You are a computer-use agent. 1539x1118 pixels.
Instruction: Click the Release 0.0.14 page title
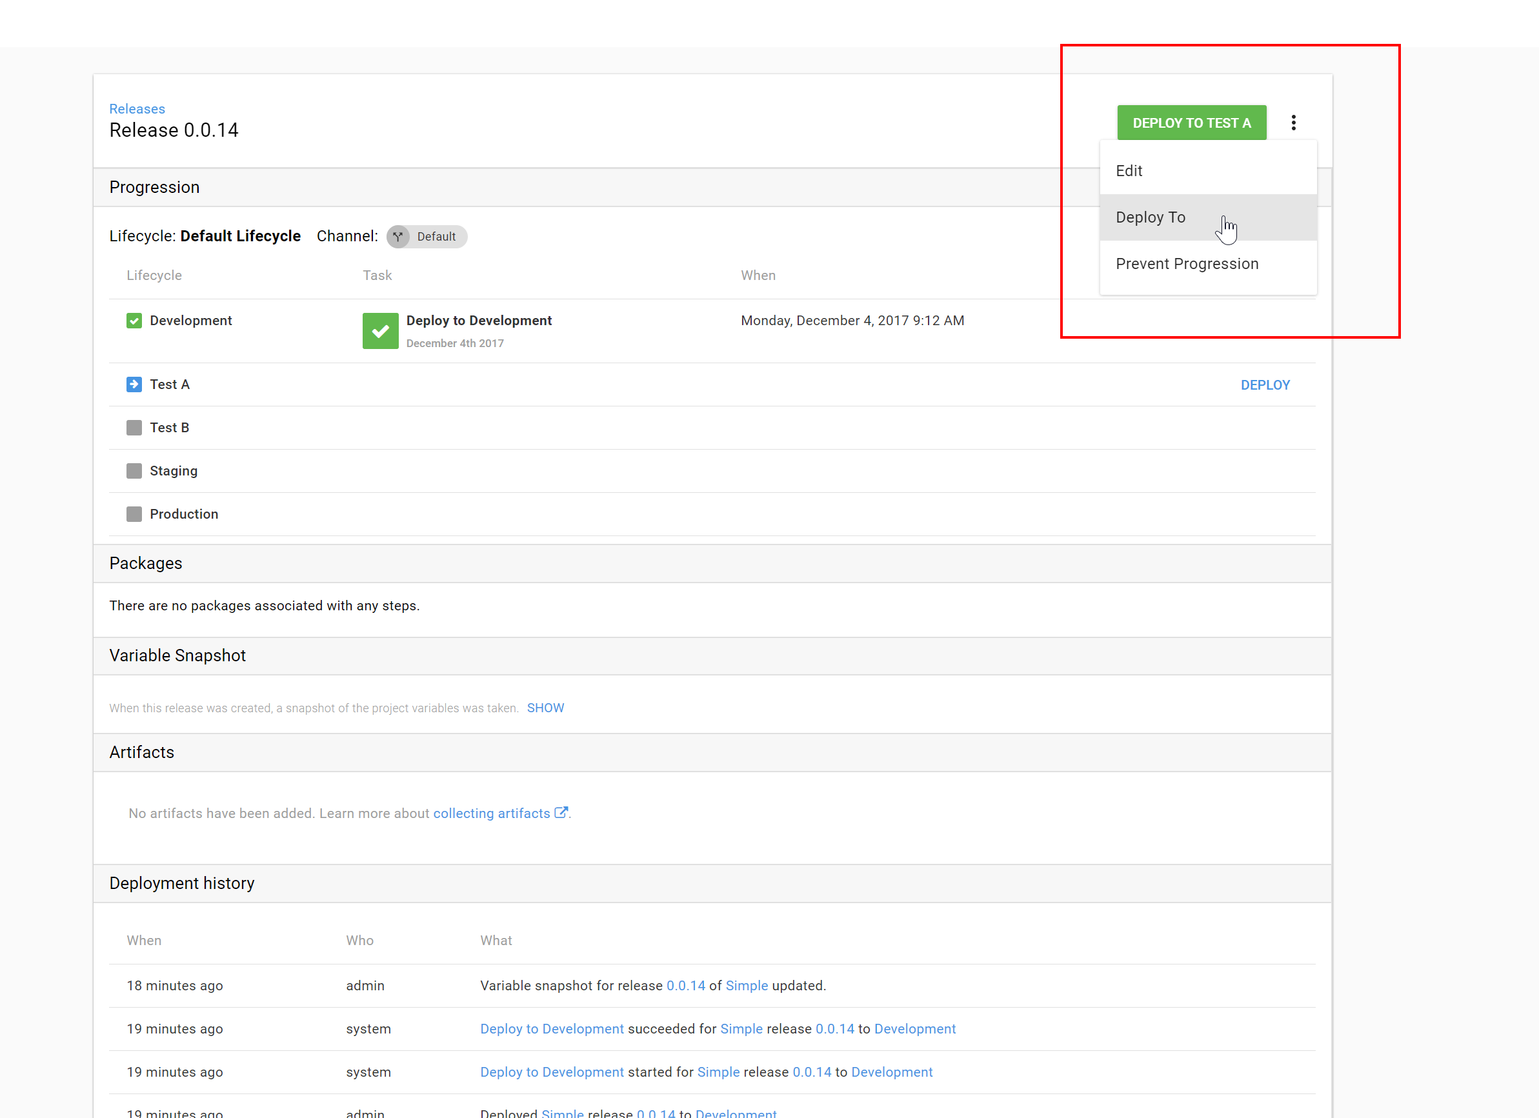[174, 130]
